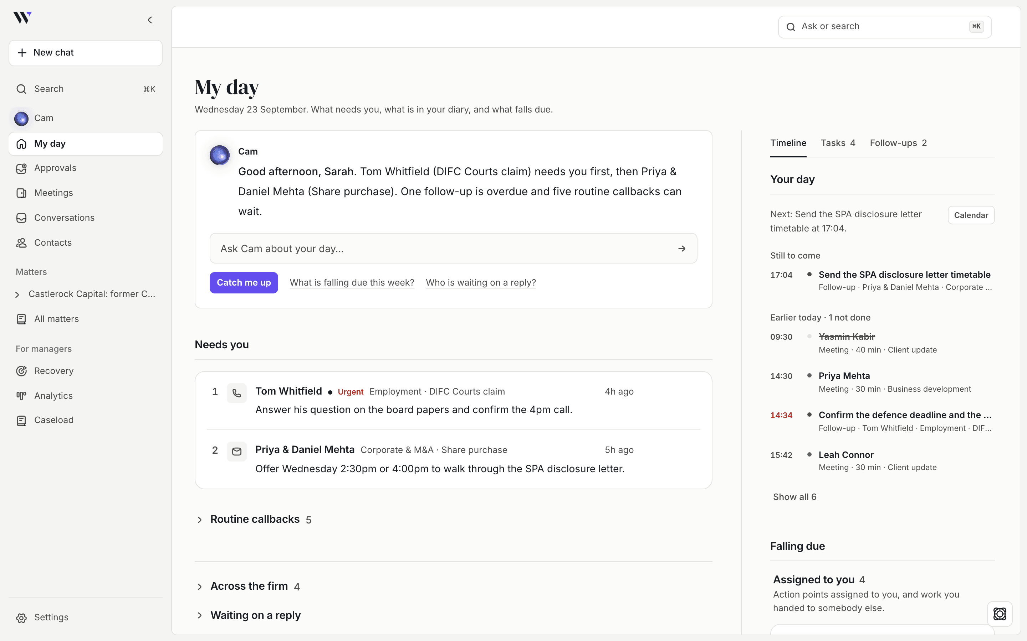Submit the Ask Cam arrow button
The image size is (1027, 641).
(681, 249)
